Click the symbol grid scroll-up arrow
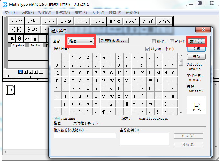Screen dimensions: 220x161 coord(181,56)
